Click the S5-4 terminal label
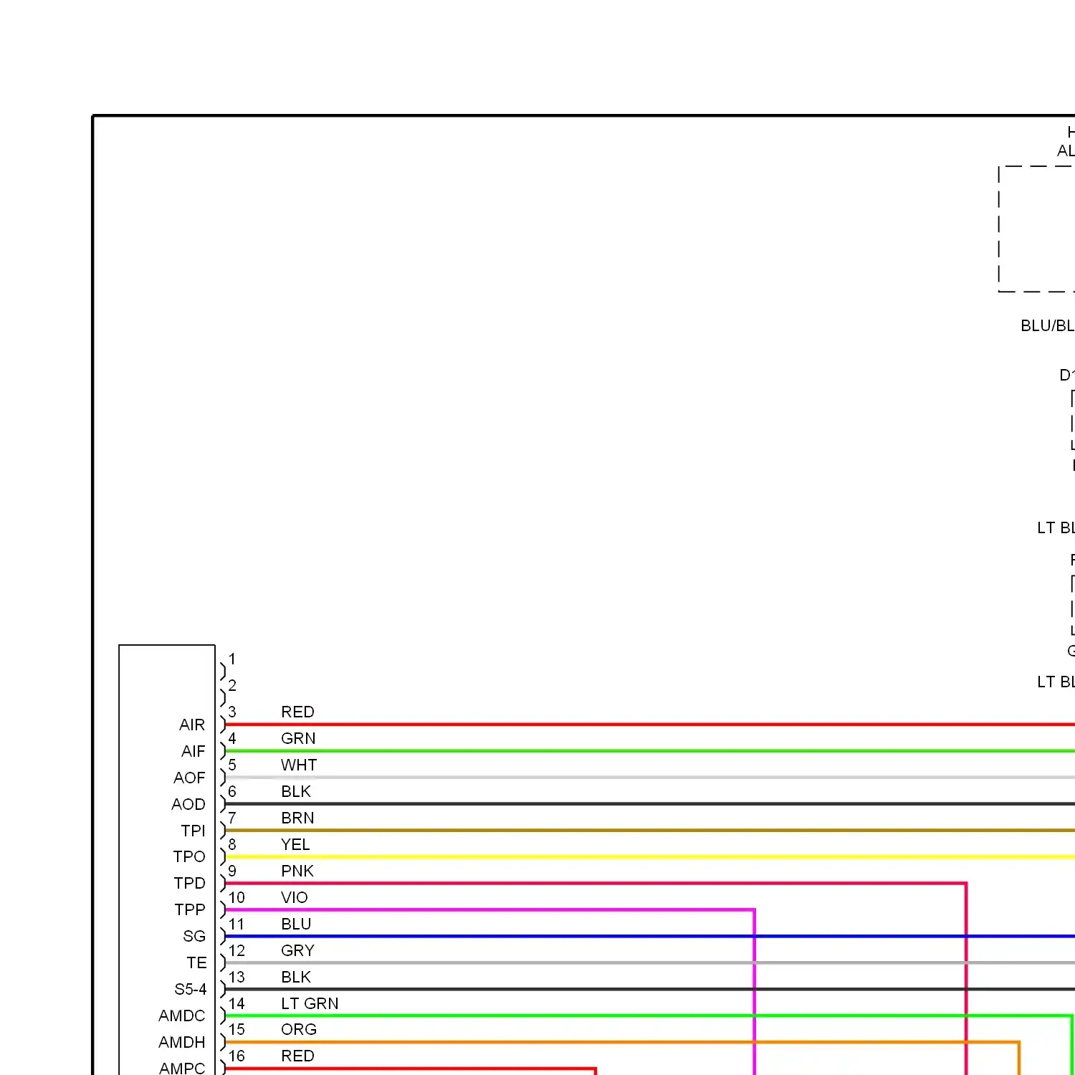Viewport: 1075px width, 1075px height. [191, 989]
